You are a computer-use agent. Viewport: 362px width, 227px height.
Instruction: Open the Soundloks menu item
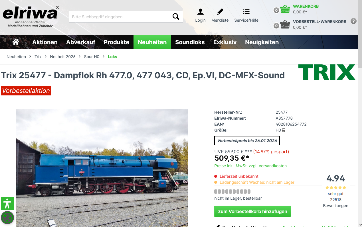click(x=190, y=42)
